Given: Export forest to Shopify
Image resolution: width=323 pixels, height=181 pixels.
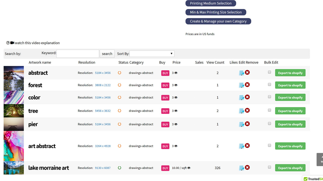Looking at the screenshot, I should [x=290, y=85].
